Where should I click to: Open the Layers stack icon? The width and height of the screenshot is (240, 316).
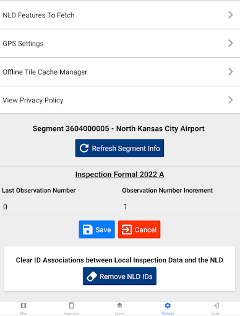click(119, 306)
